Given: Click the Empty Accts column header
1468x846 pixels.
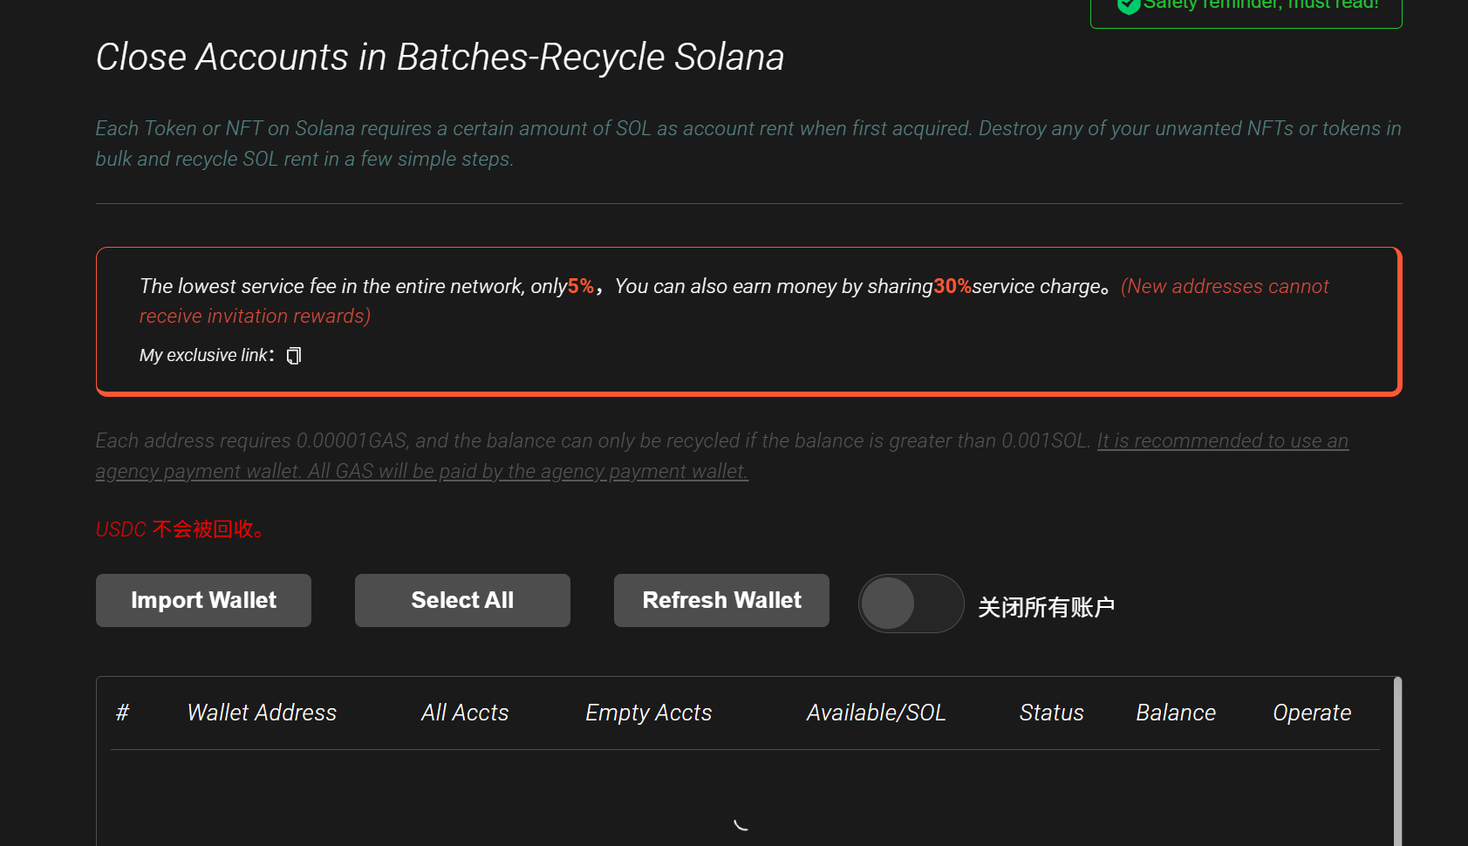Looking at the screenshot, I should click(x=648, y=712).
